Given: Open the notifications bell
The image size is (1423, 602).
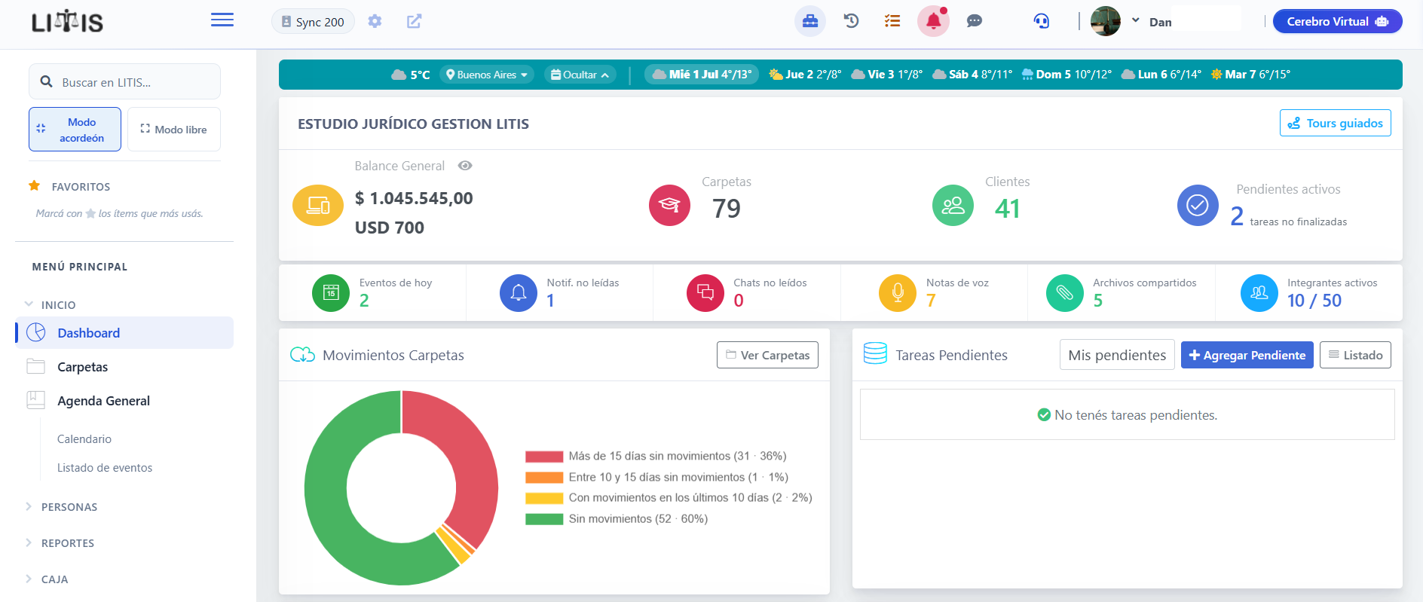Looking at the screenshot, I should (x=933, y=21).
